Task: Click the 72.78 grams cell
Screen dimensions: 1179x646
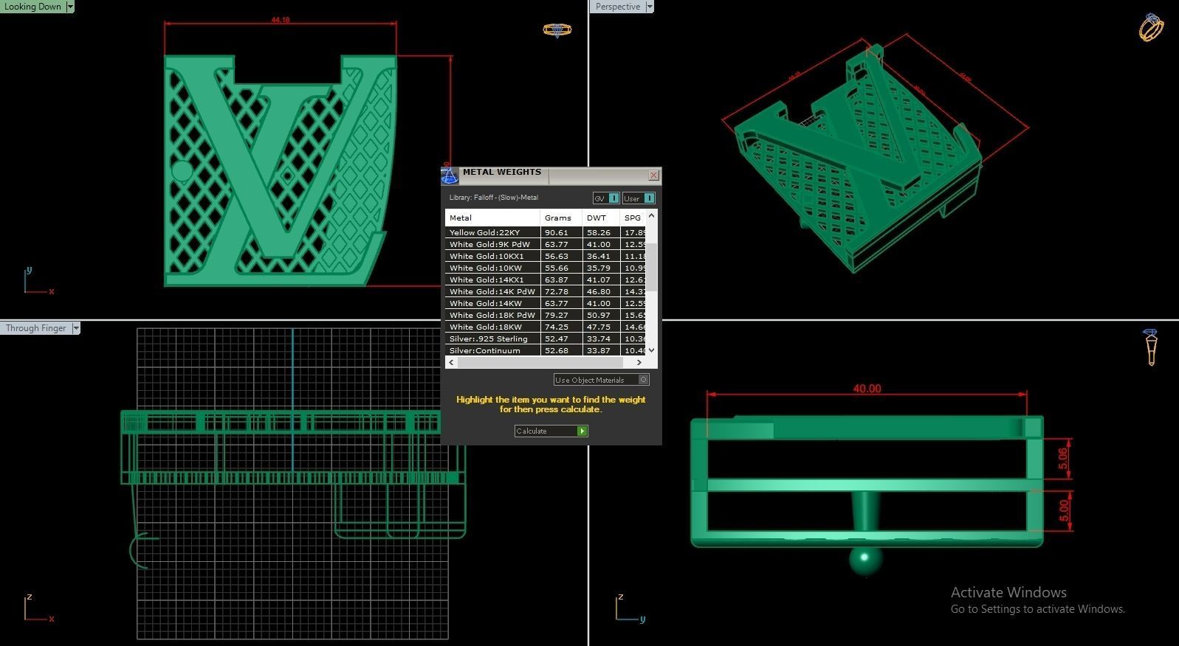Action: click(561, 291)
